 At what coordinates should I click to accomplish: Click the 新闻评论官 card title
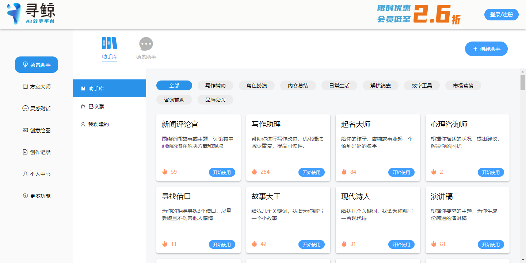(x=180, y=124)
